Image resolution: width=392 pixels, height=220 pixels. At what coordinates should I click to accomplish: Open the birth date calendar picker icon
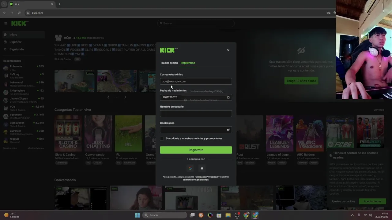click(x=228, y=97)
